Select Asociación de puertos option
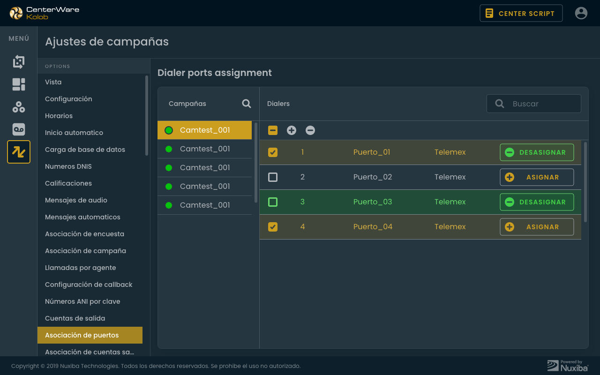 tap(90, 335)
